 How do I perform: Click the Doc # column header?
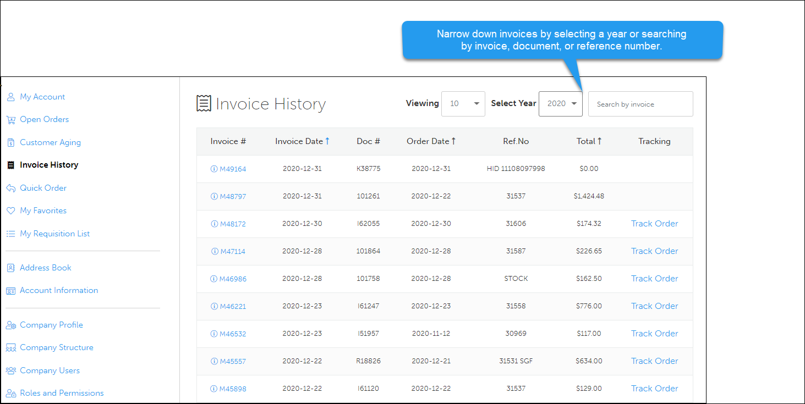(x=368, y=141)
